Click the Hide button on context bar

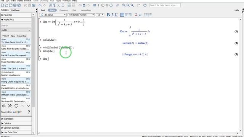point(237,10)
